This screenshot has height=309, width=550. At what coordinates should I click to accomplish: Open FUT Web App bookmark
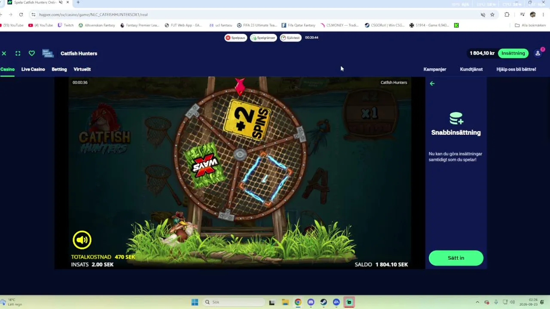(183, 25)
